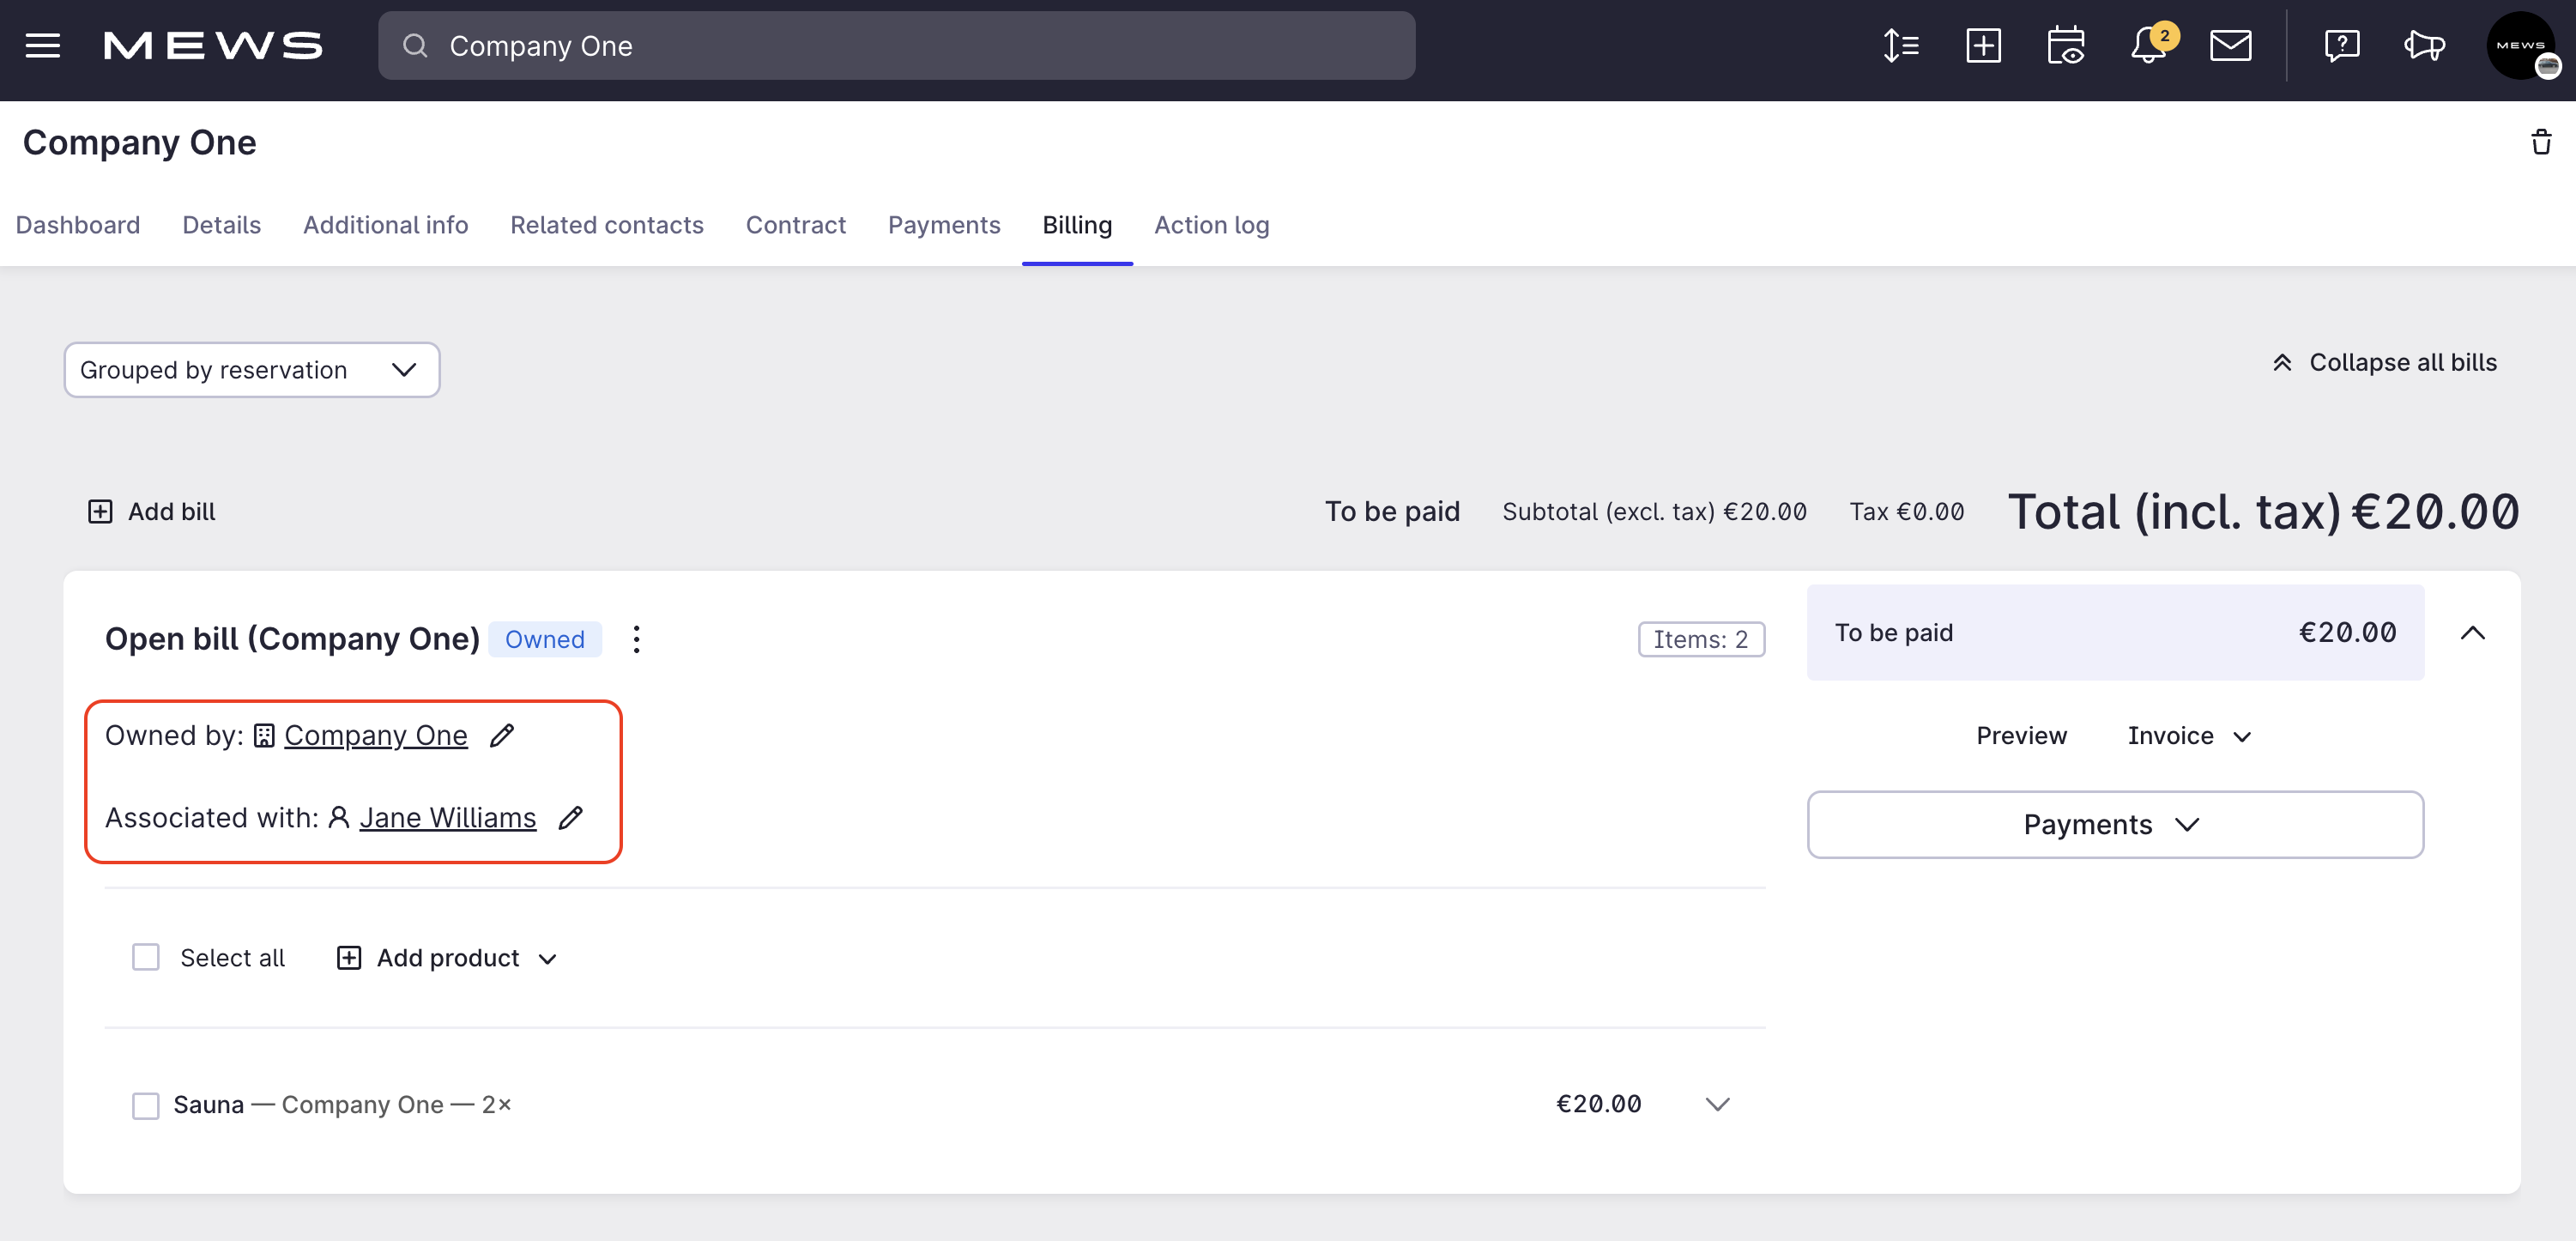This screenshot has height=1241, width=2576.
Task: Open messages via the envelope icon
Action: point(2231,45)
